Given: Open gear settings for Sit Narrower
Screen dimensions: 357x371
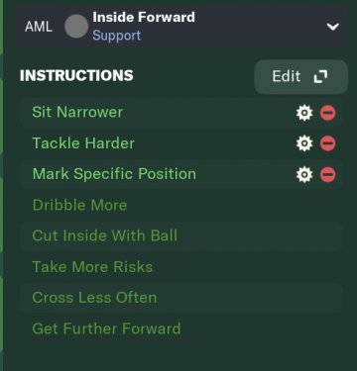Looking at the screenshot, I should [304, 113].
